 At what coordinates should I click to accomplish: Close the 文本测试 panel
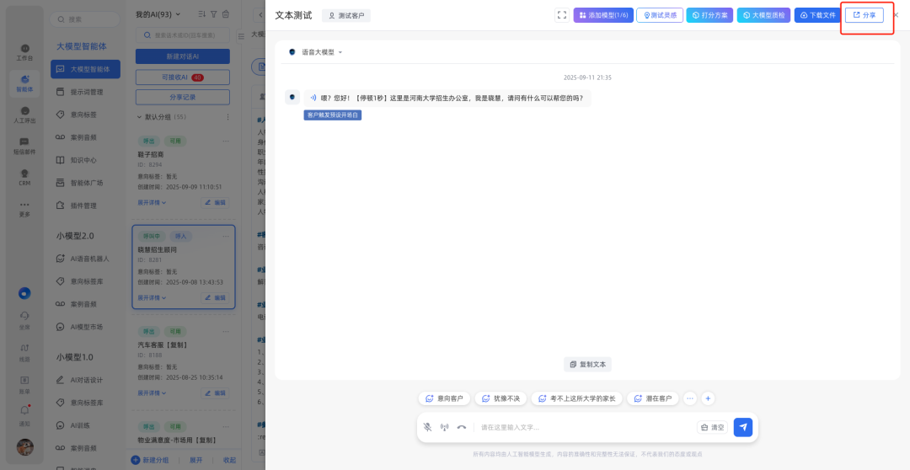tap(896, 15)
